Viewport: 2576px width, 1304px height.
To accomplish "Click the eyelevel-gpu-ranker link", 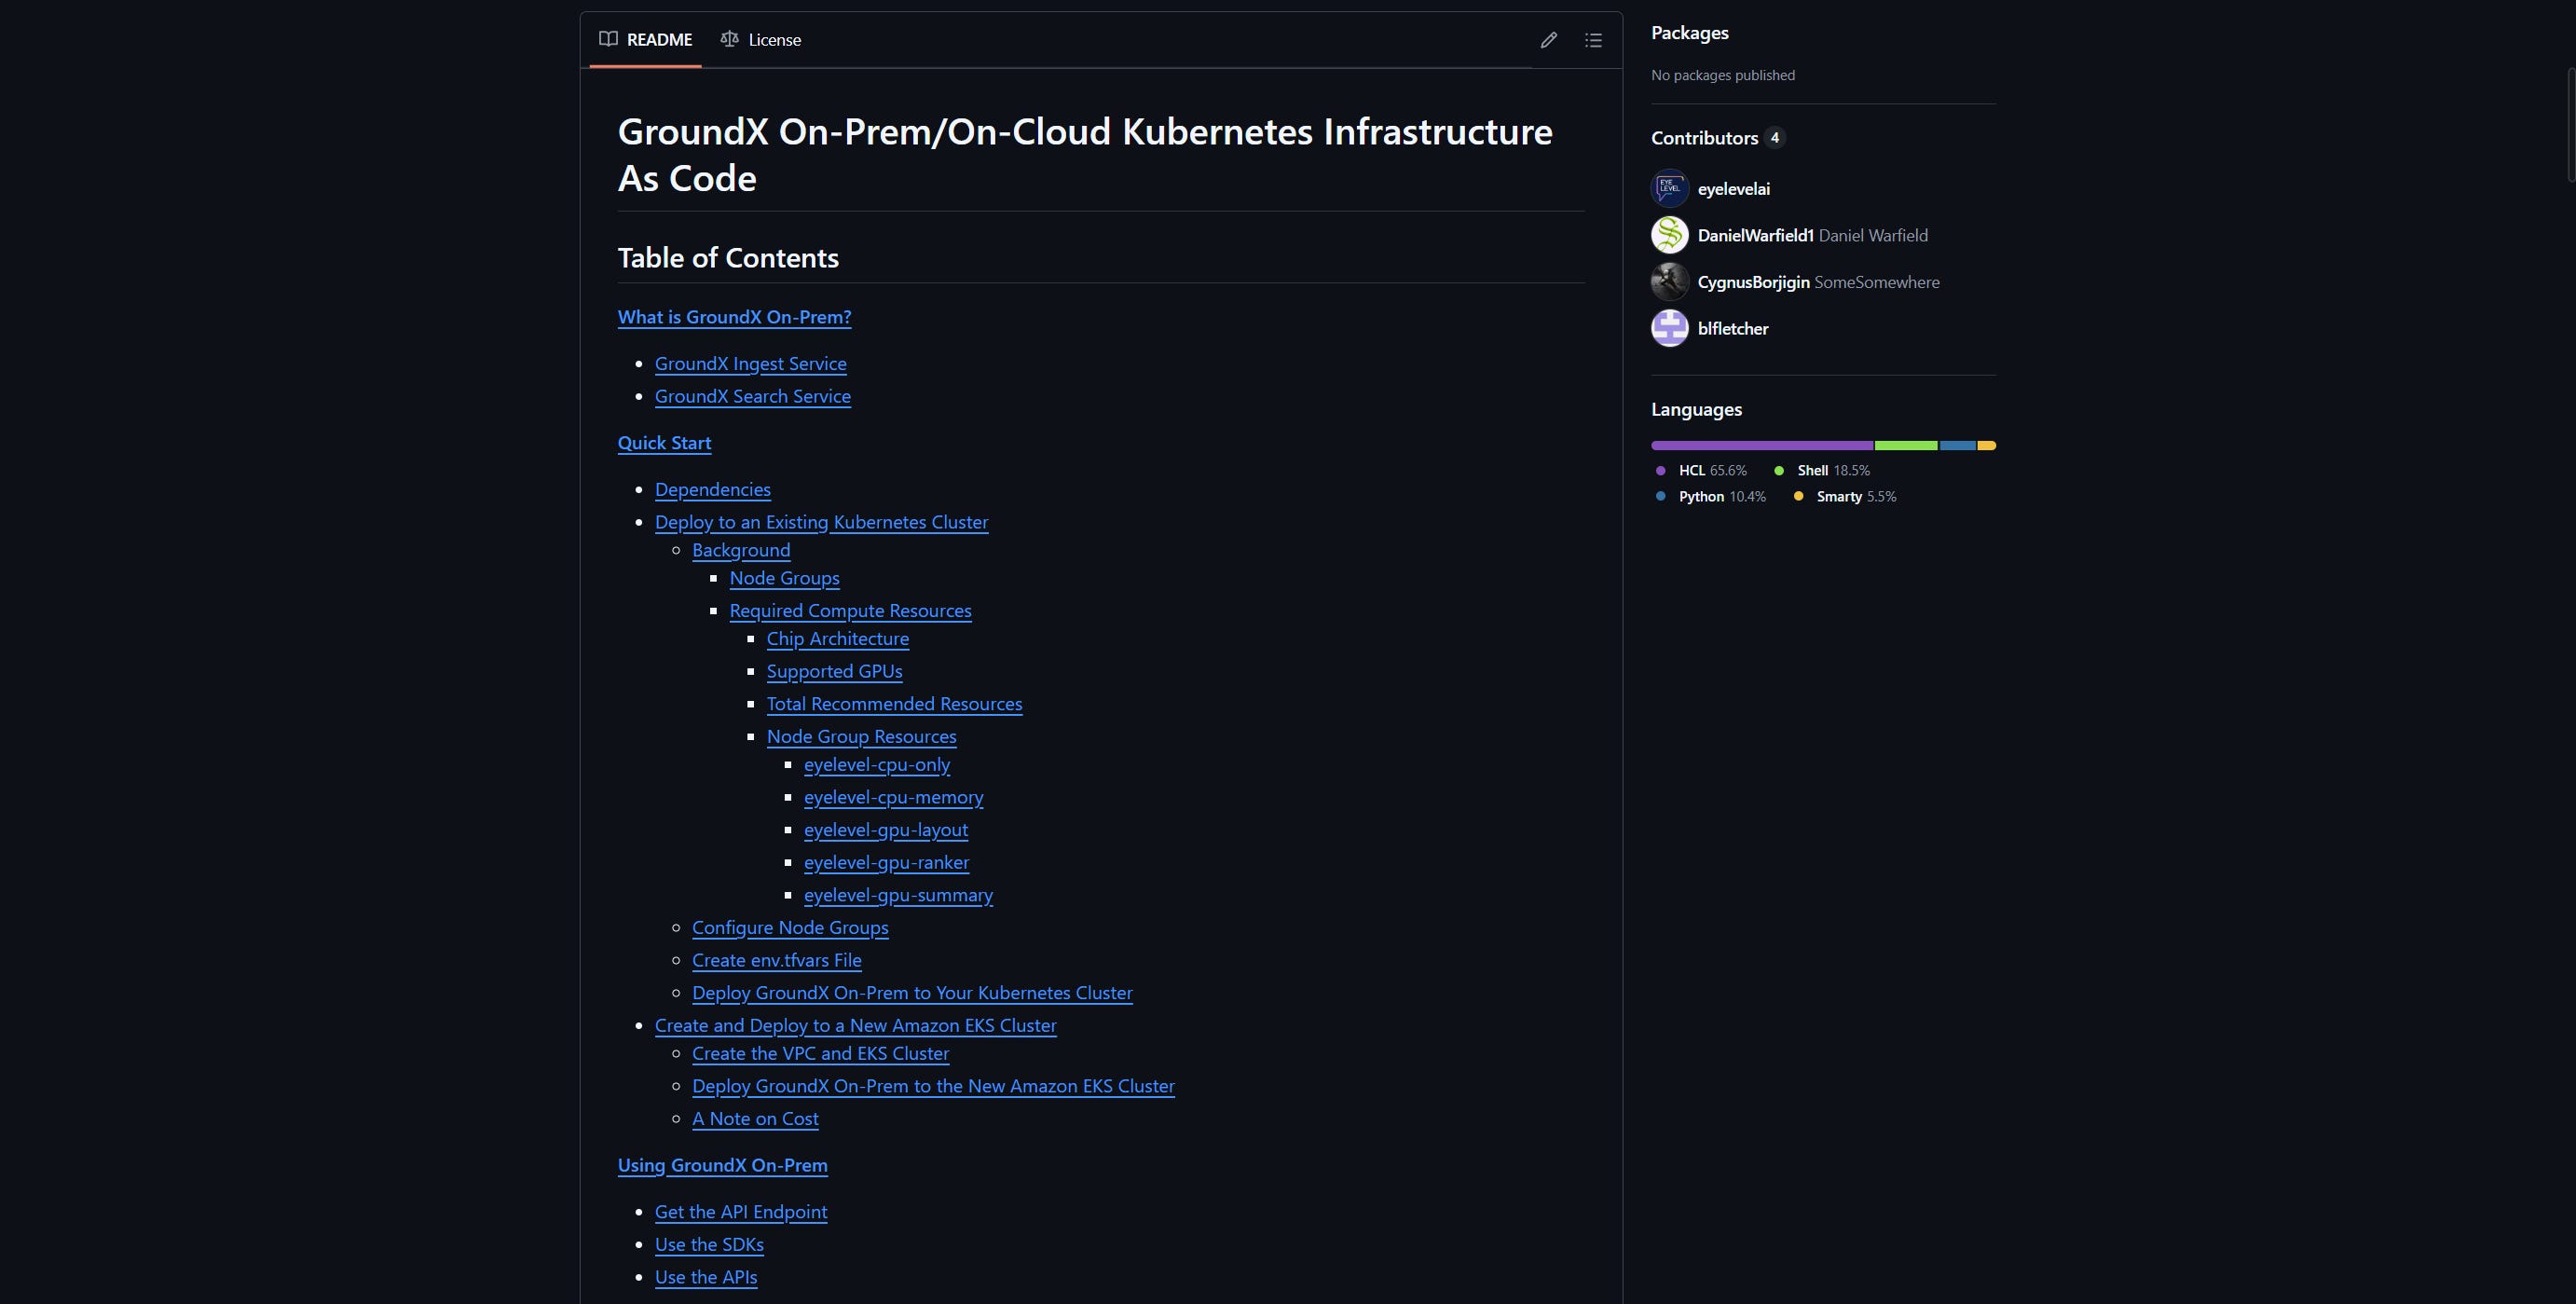I will pyautogui.click(x=886, y=862).
